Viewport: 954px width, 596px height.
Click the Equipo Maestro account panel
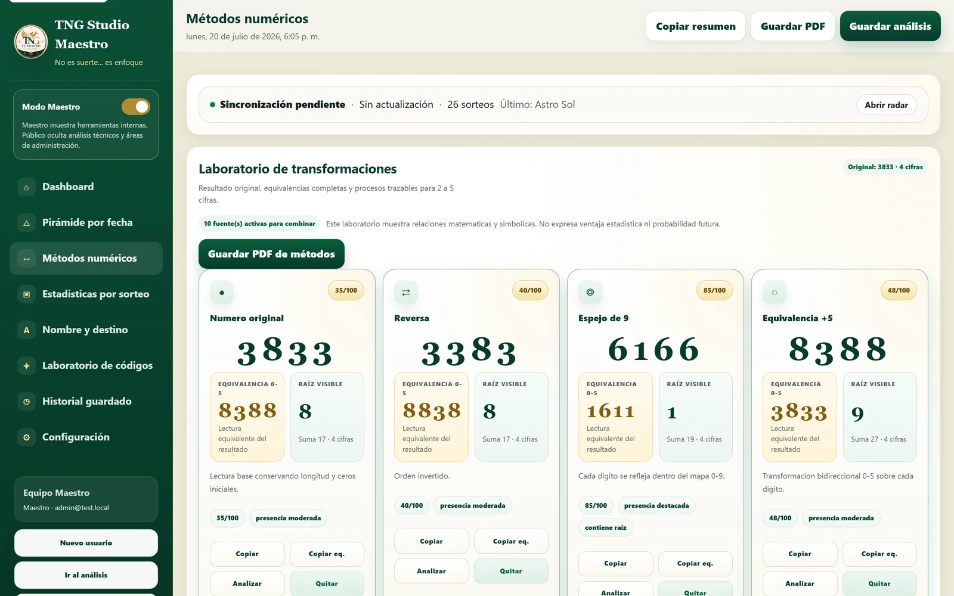(x=86, y=499)
